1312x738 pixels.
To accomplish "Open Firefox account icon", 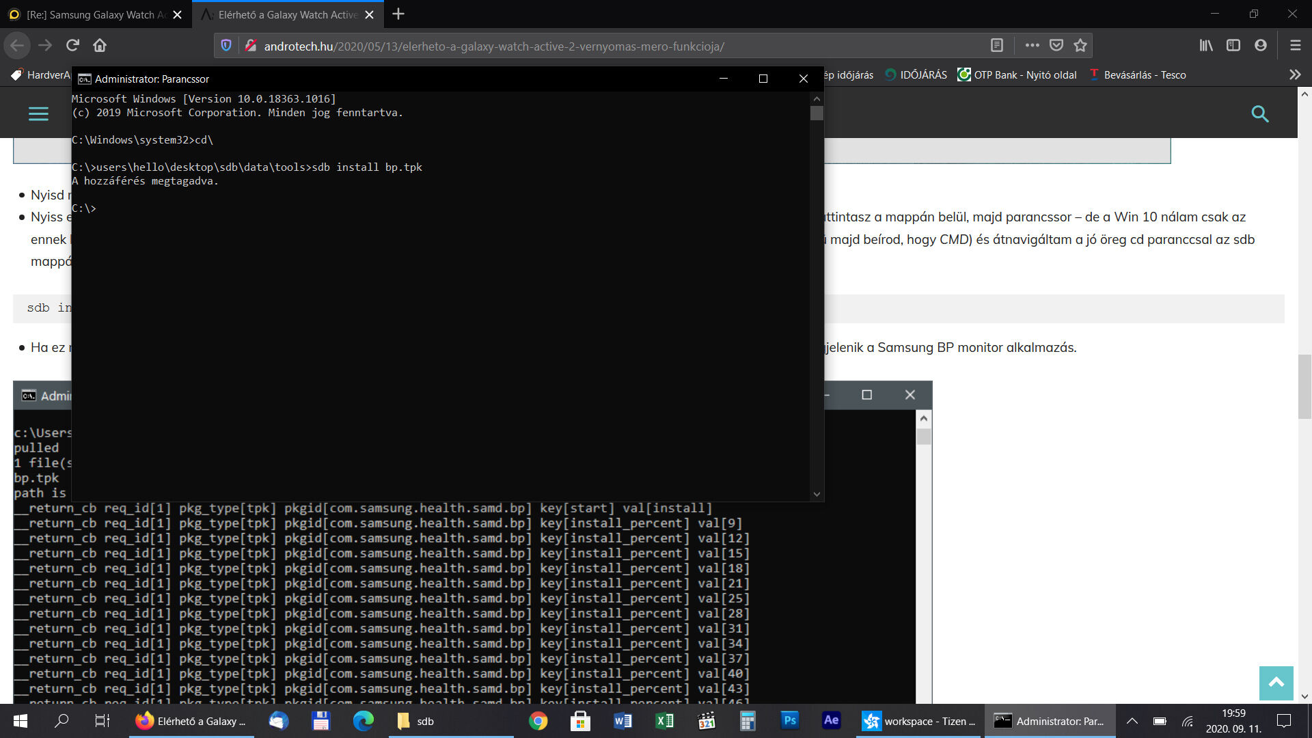I will point(1261,46).
